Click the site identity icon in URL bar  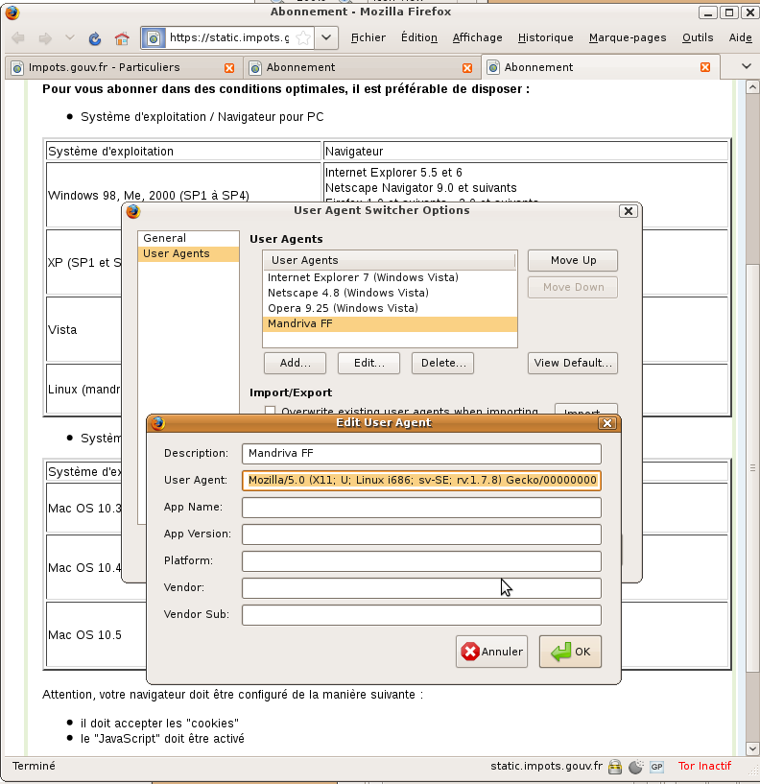click(x=154, y=38)
